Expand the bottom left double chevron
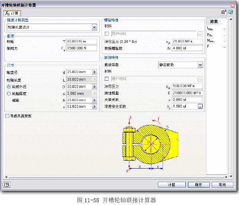Screen dimensions: 239x205 (6, 177)
